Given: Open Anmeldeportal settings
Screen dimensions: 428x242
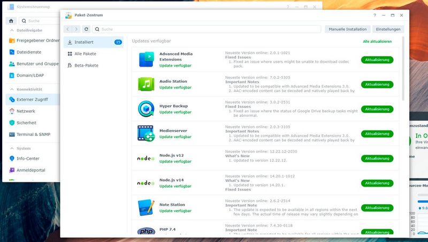Looking at the screenshot, I should tap(33, 170).
